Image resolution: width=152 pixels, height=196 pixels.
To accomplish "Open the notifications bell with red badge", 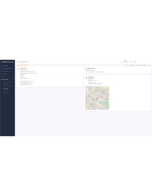I will pyautogui.click(x=124, y=62).
